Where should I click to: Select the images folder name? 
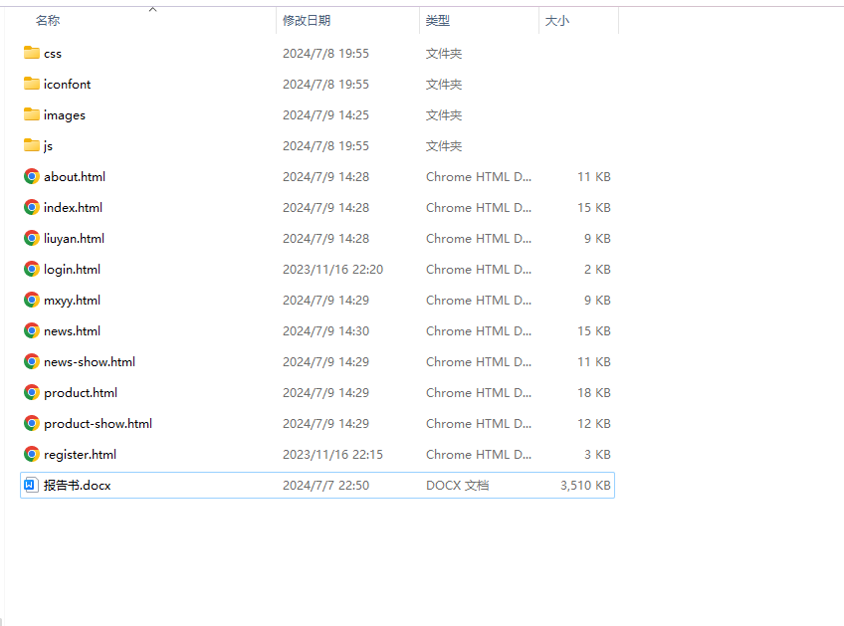[x=65, y=115]
